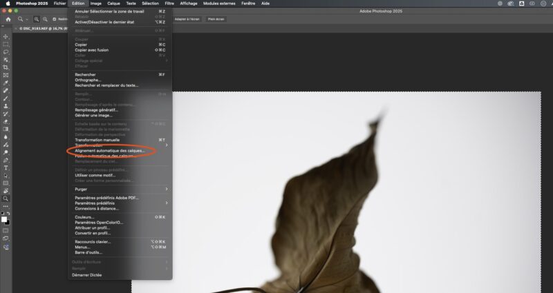Select the Zoom tool in the toolbar
The height and width of the screenshot is (293, 553).
coord(6,199)
